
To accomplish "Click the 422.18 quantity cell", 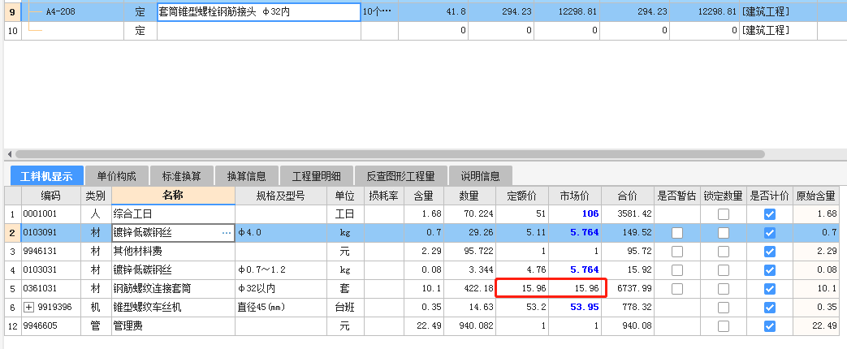I will coord(470,289).
